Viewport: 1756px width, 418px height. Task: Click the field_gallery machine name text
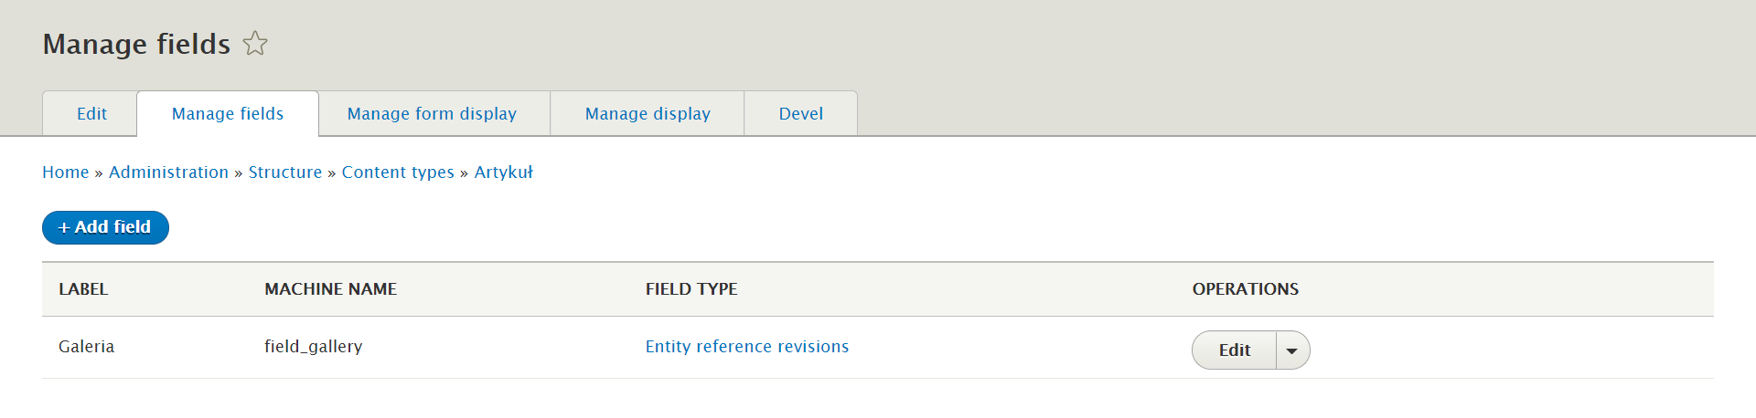314,347
